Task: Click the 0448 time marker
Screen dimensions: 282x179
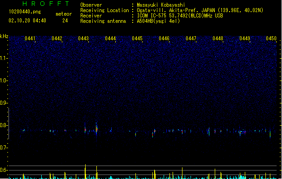Action: click(x=218, y=38)
